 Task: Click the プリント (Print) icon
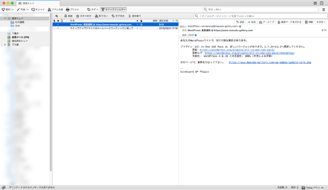[73, 9]
